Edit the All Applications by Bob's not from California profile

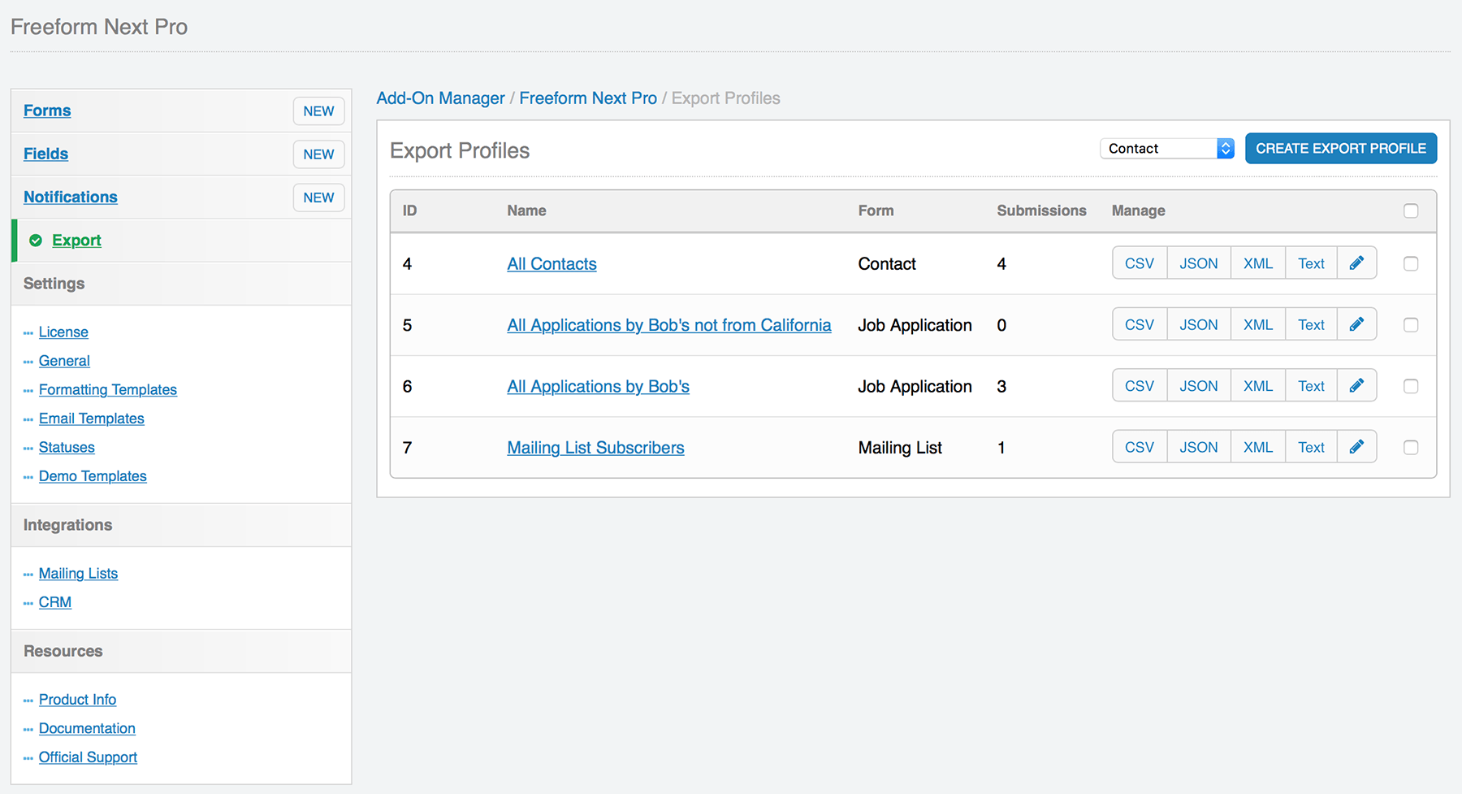[x=1356, y=323]
